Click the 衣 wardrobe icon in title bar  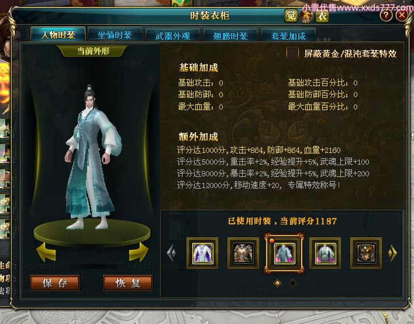coord(322,16)
